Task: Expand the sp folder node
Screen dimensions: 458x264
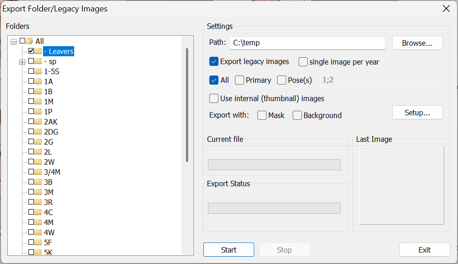Action: point(22,62)
